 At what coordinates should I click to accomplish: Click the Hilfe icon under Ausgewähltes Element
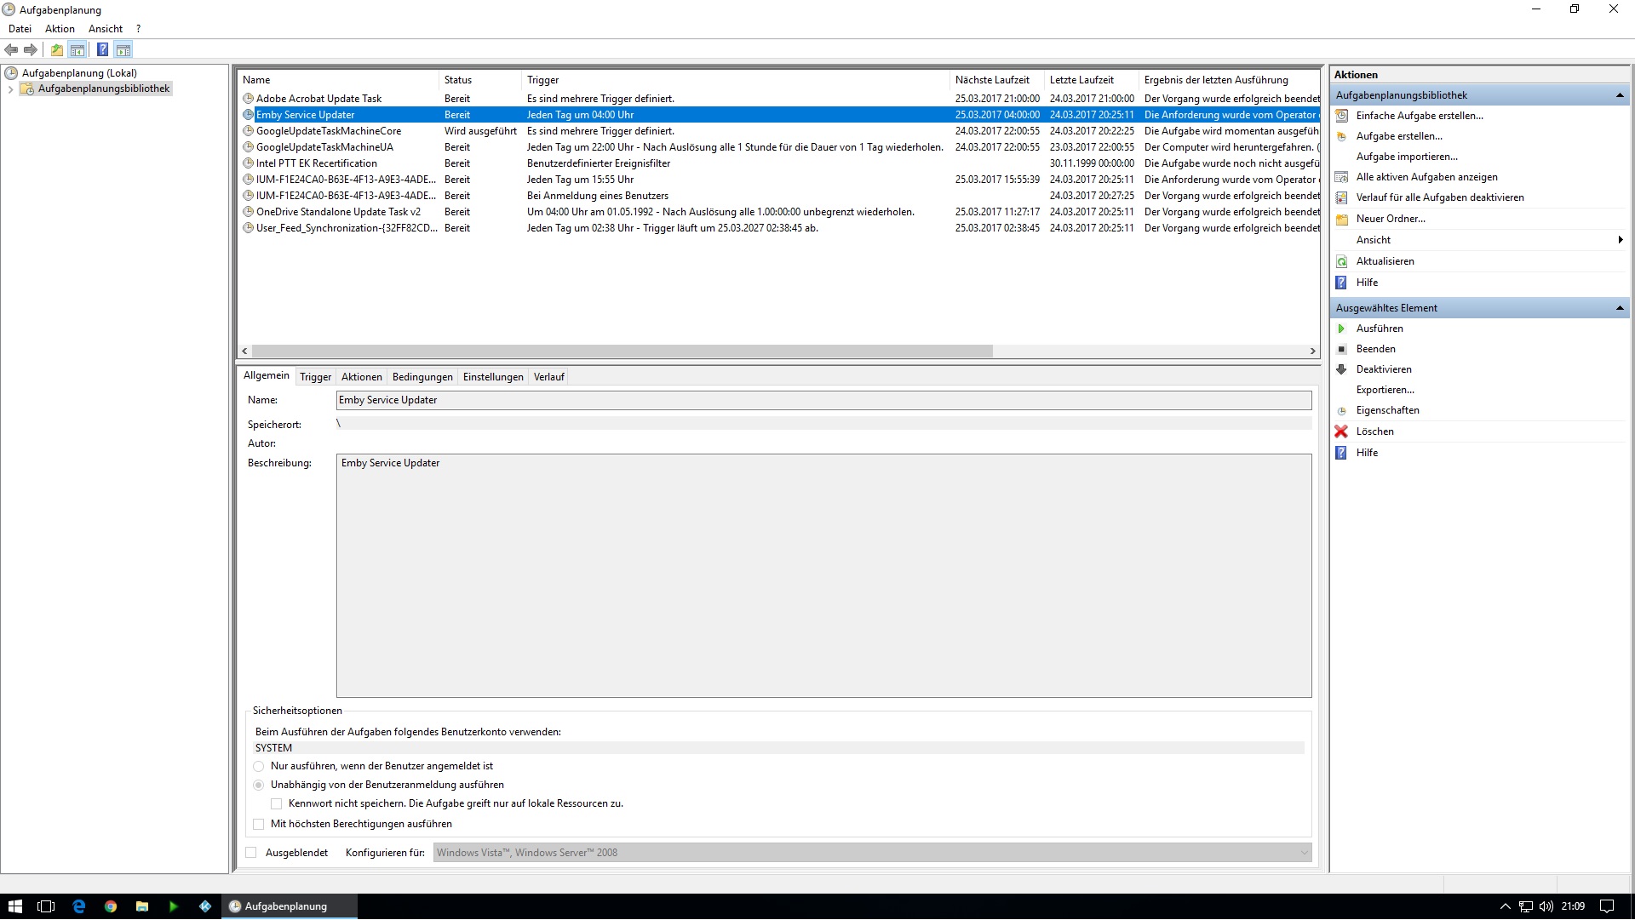pyautogui.click(x=1342, y=453)
